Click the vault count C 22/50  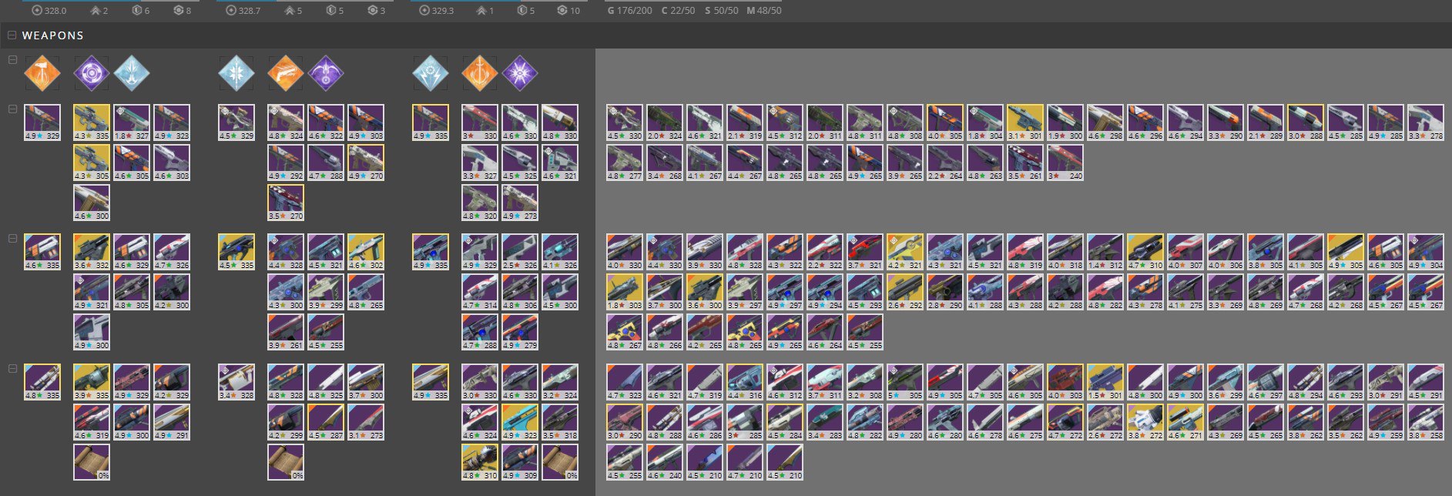[679, 11]
